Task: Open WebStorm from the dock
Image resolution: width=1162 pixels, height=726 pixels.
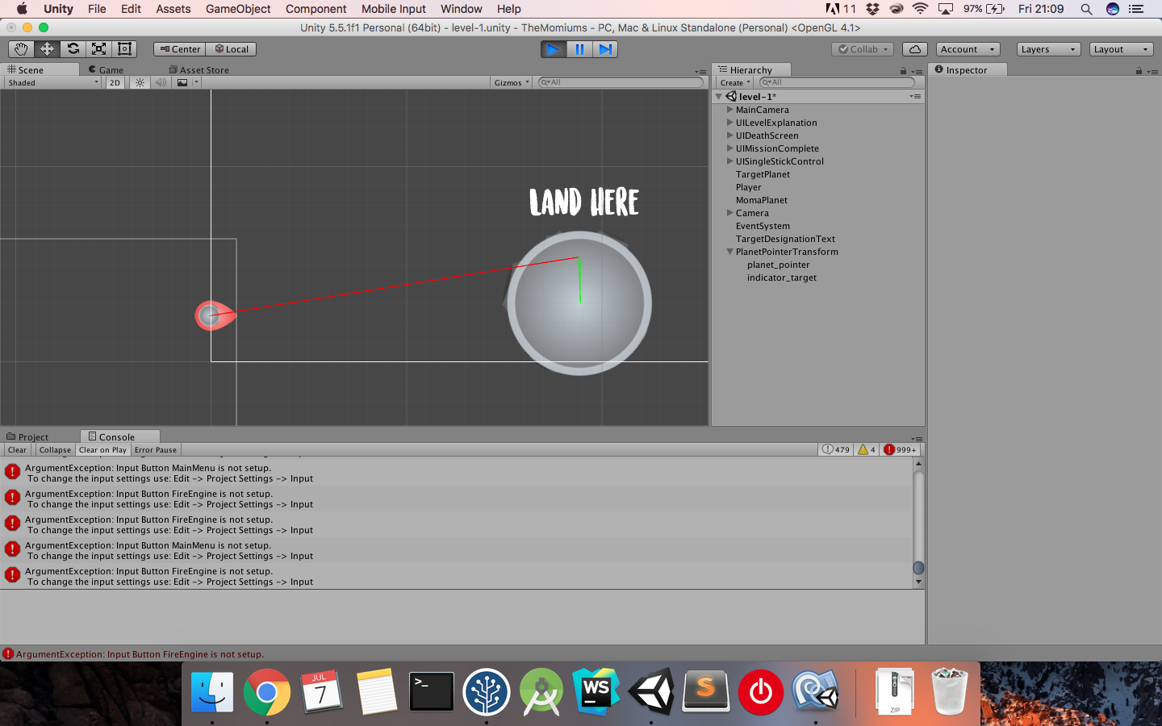Action: [x=596, y=692]
